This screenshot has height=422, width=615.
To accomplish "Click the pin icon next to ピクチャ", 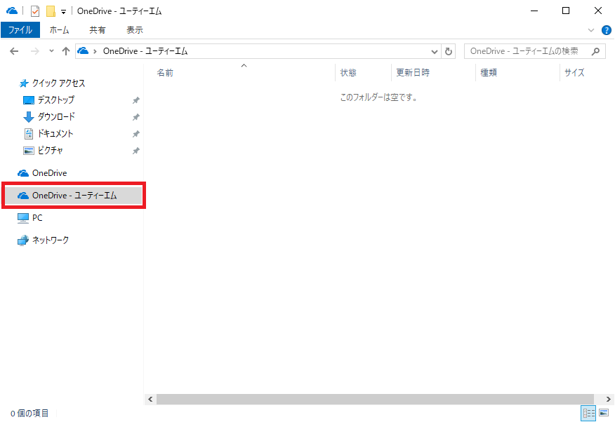I will pos(135,151).
